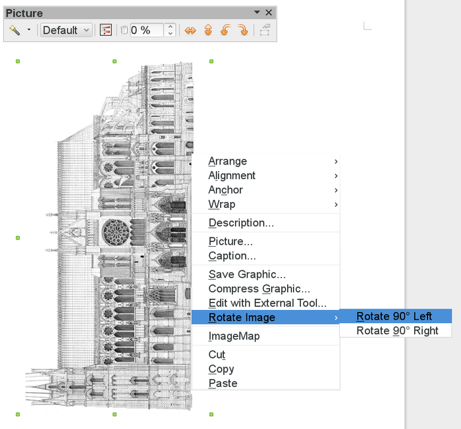The width and height of the screenshot is (461, 429).
Task: Open the Default image mode dropdown
Action: (x=66, y=30)
